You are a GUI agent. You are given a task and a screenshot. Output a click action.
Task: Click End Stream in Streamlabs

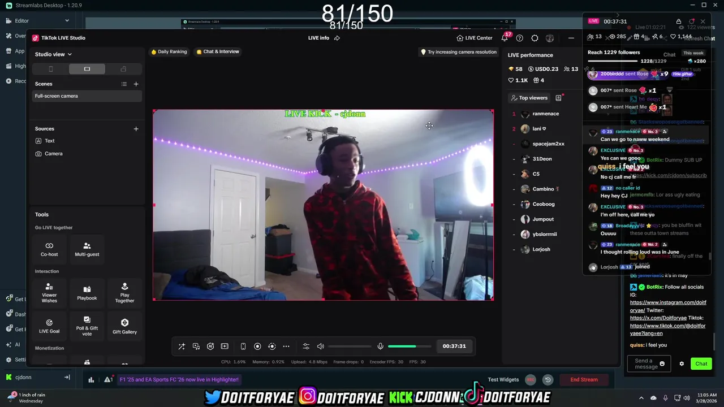(584, 380)
